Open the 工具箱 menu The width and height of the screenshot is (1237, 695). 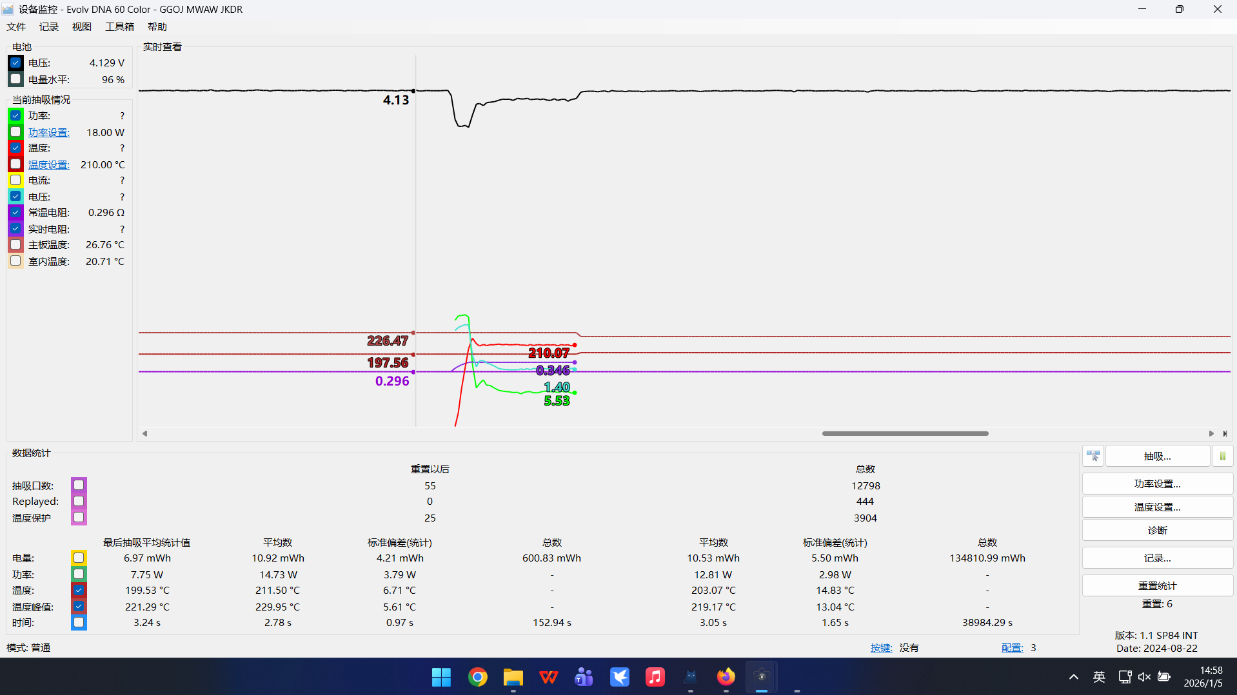coord(119,26)
